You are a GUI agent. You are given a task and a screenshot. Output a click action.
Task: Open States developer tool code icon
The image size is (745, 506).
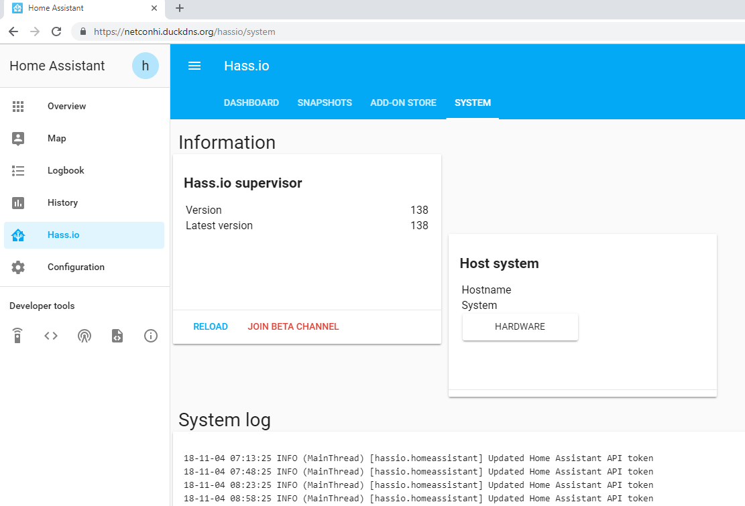pos(51,336)
